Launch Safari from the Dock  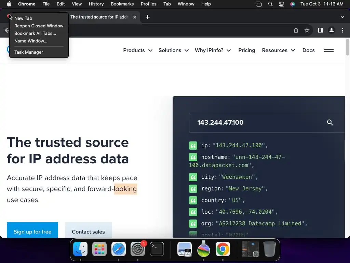[119, 249]
